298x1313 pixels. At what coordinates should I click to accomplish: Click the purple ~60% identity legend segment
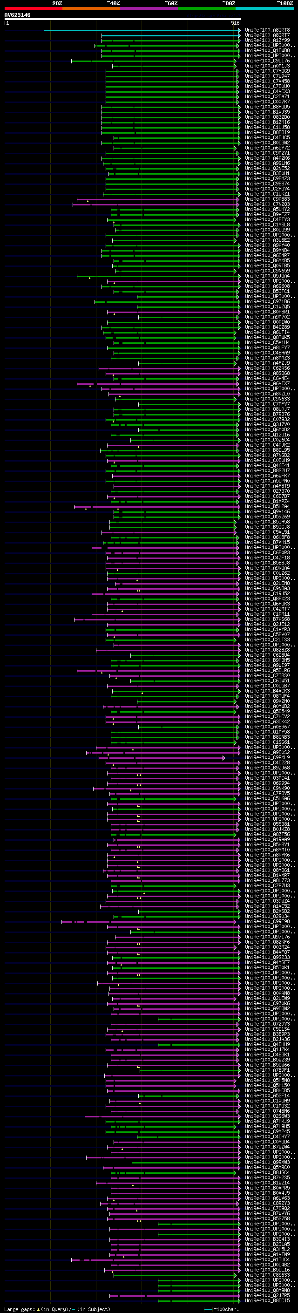click(x=149, y=8)
